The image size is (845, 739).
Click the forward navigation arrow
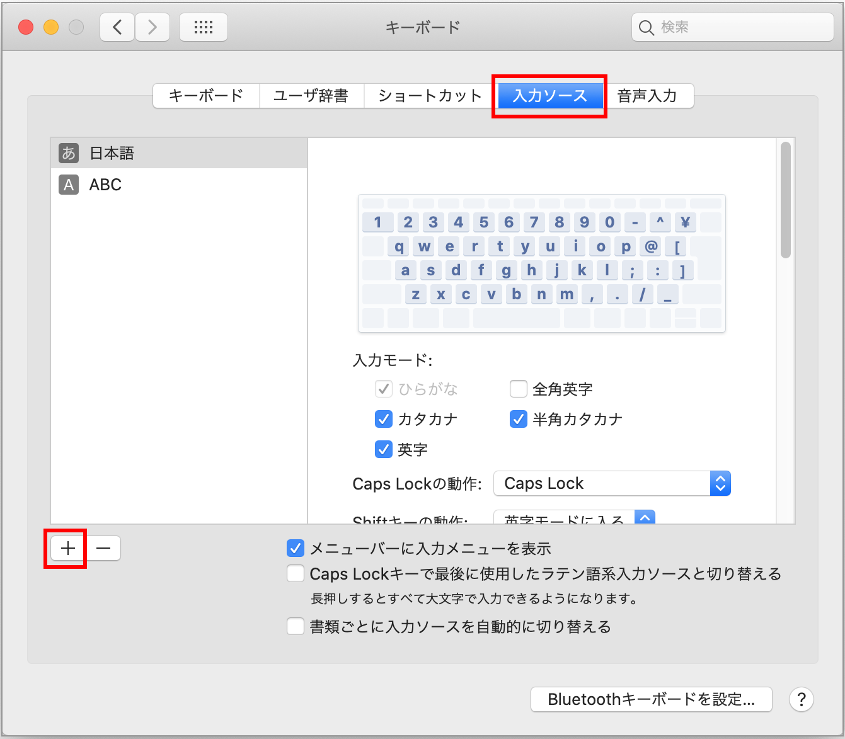tap(152, 27)
